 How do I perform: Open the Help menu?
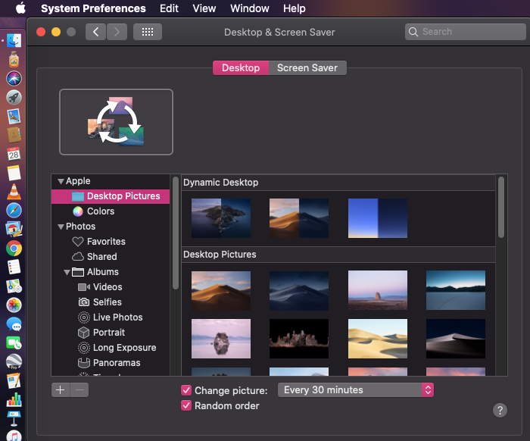[x=294, y=8]
